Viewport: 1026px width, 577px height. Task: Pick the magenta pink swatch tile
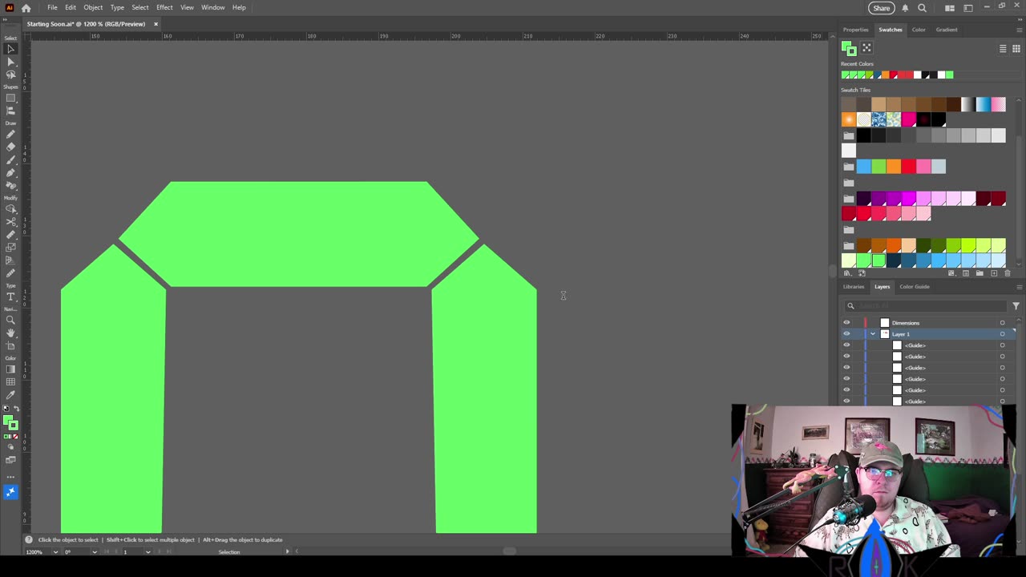909,120
